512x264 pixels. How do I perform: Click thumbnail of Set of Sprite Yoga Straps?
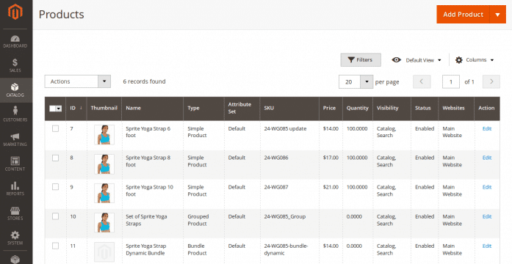click(104, 223)
